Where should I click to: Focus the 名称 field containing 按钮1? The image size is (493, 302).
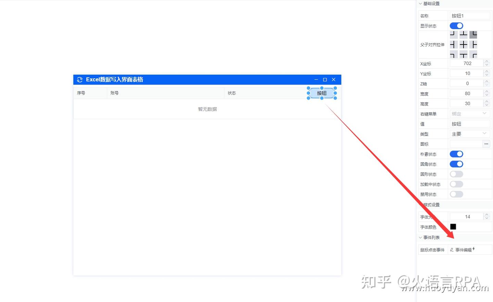click(470, 16)
